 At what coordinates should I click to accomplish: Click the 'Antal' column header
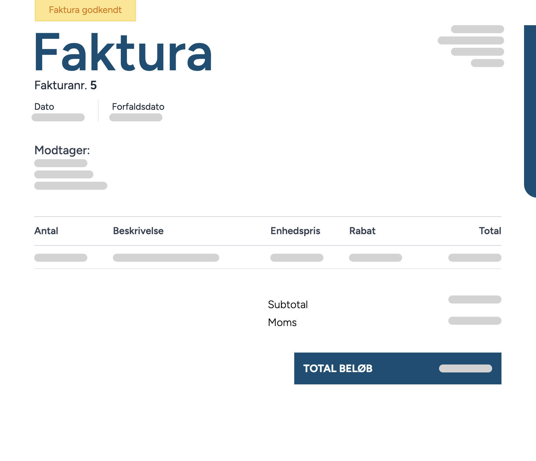pyautogui.click(x=46, y=231)
